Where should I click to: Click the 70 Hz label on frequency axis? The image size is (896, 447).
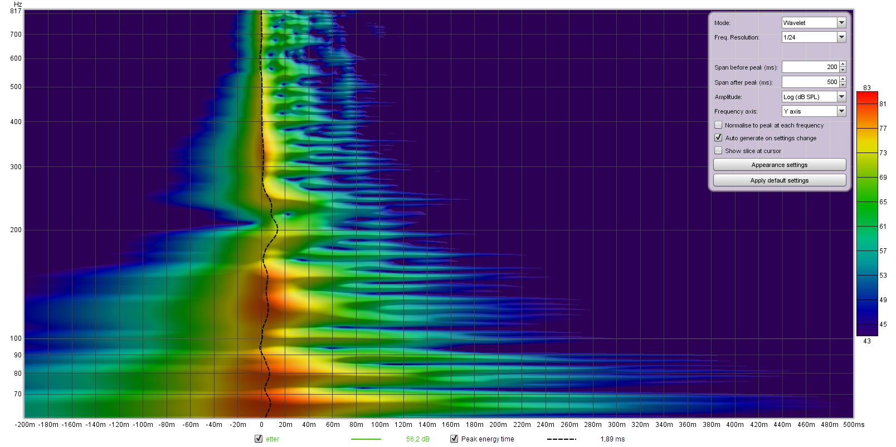point(18,394)
